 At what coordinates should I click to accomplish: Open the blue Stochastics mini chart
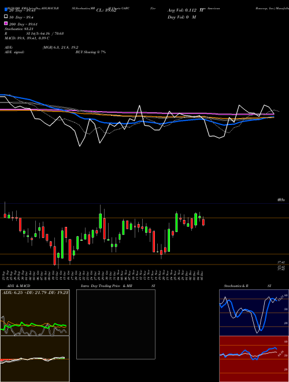click(x=254, y=313)
